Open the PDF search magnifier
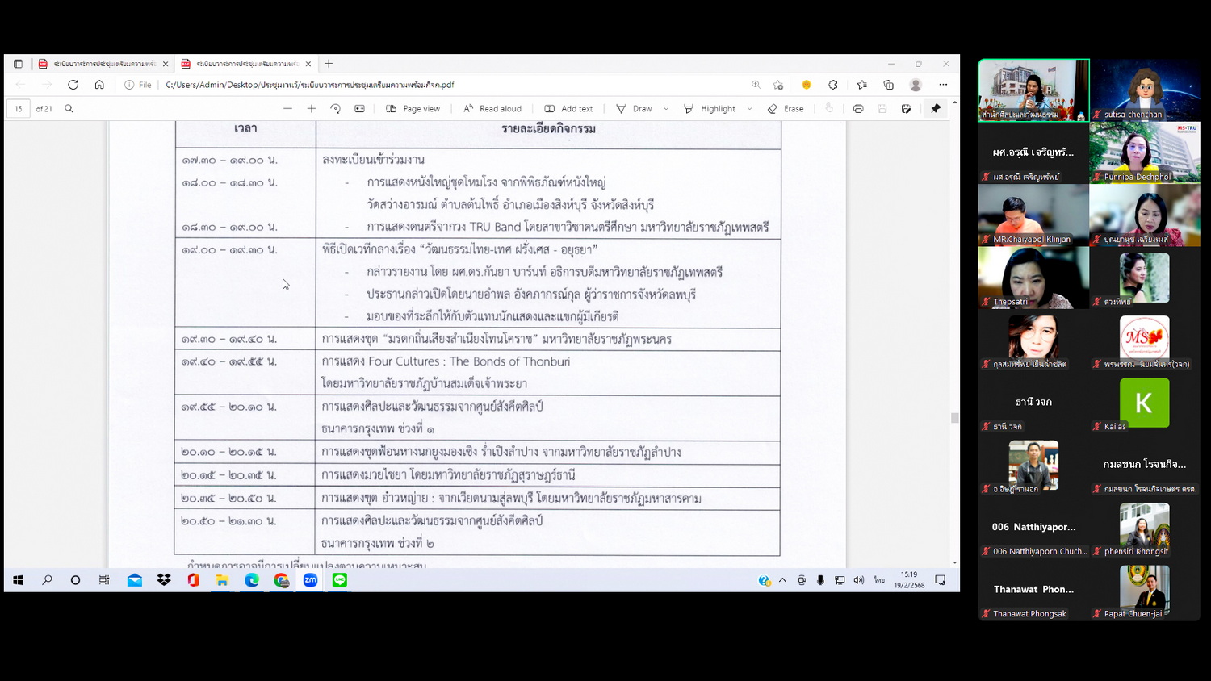Image resolution: width=1211 pixels, height=681 pixels. (x=69, y=109)
